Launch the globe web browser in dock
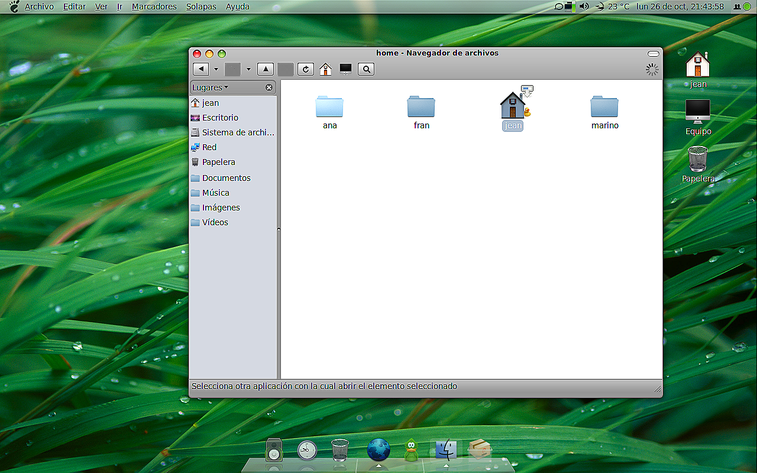Screen dimensions: 757x473 [378, 449]
